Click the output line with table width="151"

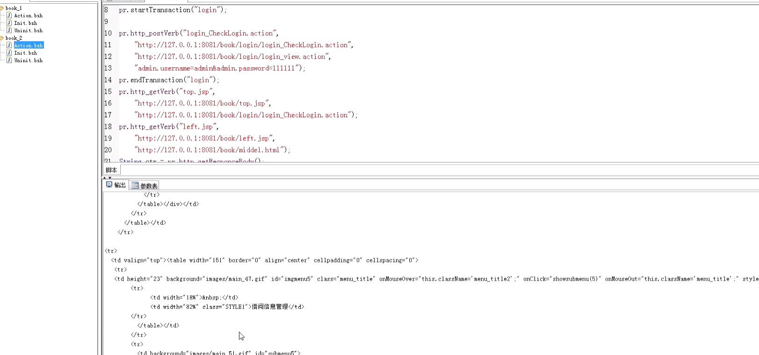click(x=265, y=260)
